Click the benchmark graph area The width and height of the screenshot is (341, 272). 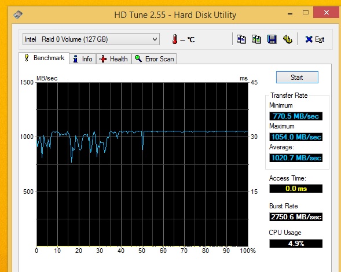click(x=142, y=164)
